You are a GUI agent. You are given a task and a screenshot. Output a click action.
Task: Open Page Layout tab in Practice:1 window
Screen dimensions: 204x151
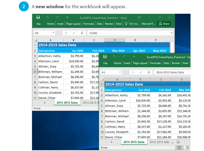(73, 24)
